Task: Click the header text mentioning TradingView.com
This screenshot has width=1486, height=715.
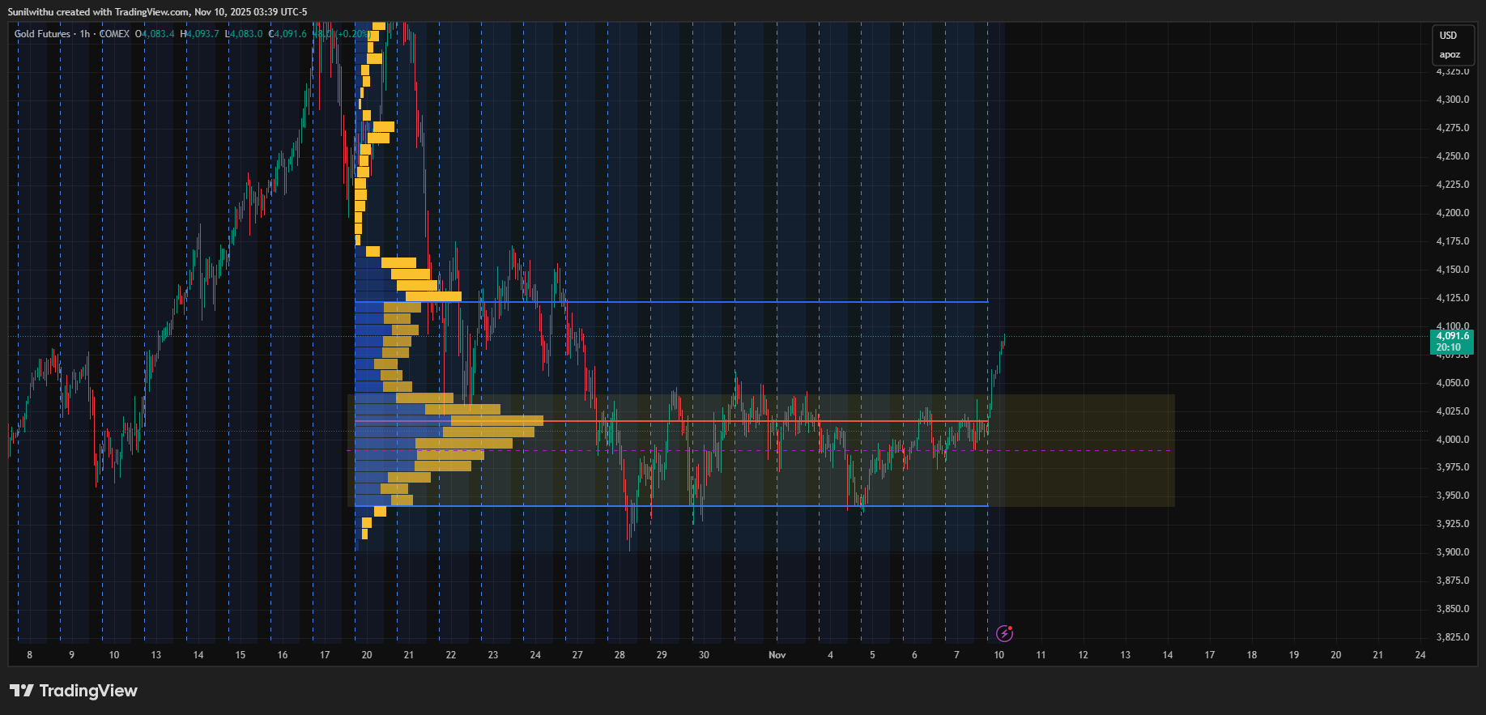Action: pos(157,12)
